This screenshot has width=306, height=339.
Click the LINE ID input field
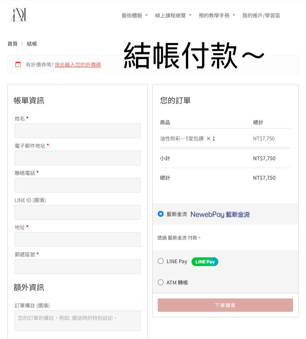[78, 212]
